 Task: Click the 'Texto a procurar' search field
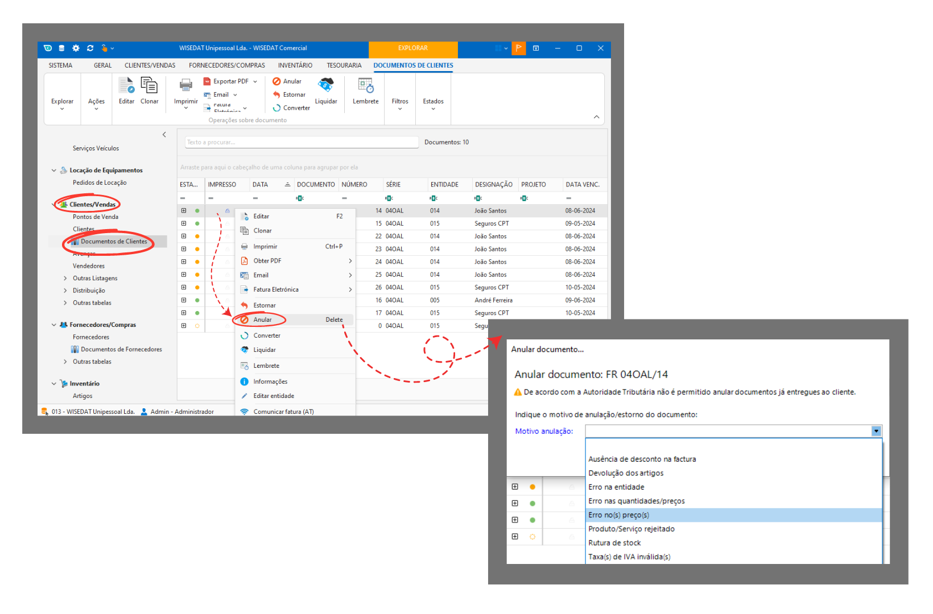(302, 143)
